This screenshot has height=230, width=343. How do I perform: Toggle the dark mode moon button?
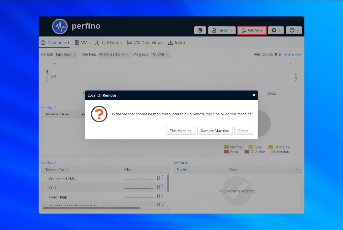point(200,30)
